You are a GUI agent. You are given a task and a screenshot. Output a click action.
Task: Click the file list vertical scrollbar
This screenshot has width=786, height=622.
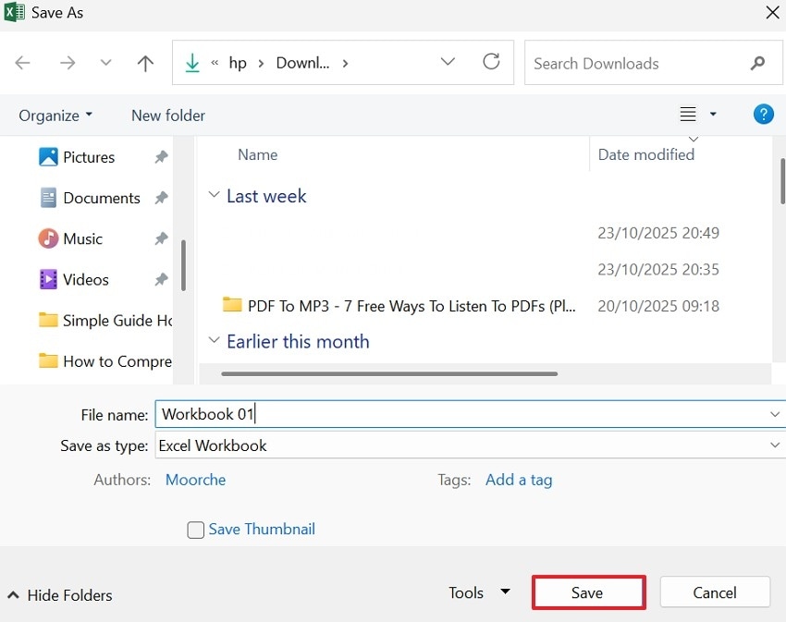click(x=782, y=181)
